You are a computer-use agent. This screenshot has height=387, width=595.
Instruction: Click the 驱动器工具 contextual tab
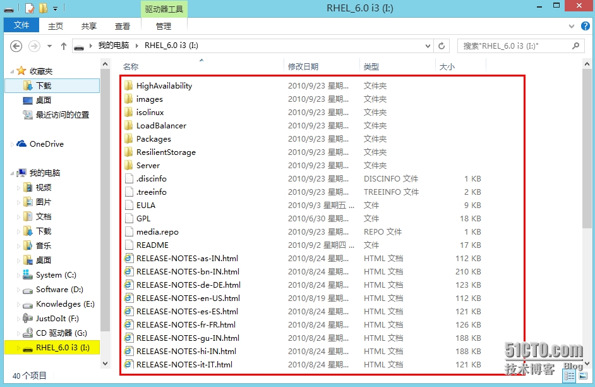pyautogui.click(x=164, y=9)
